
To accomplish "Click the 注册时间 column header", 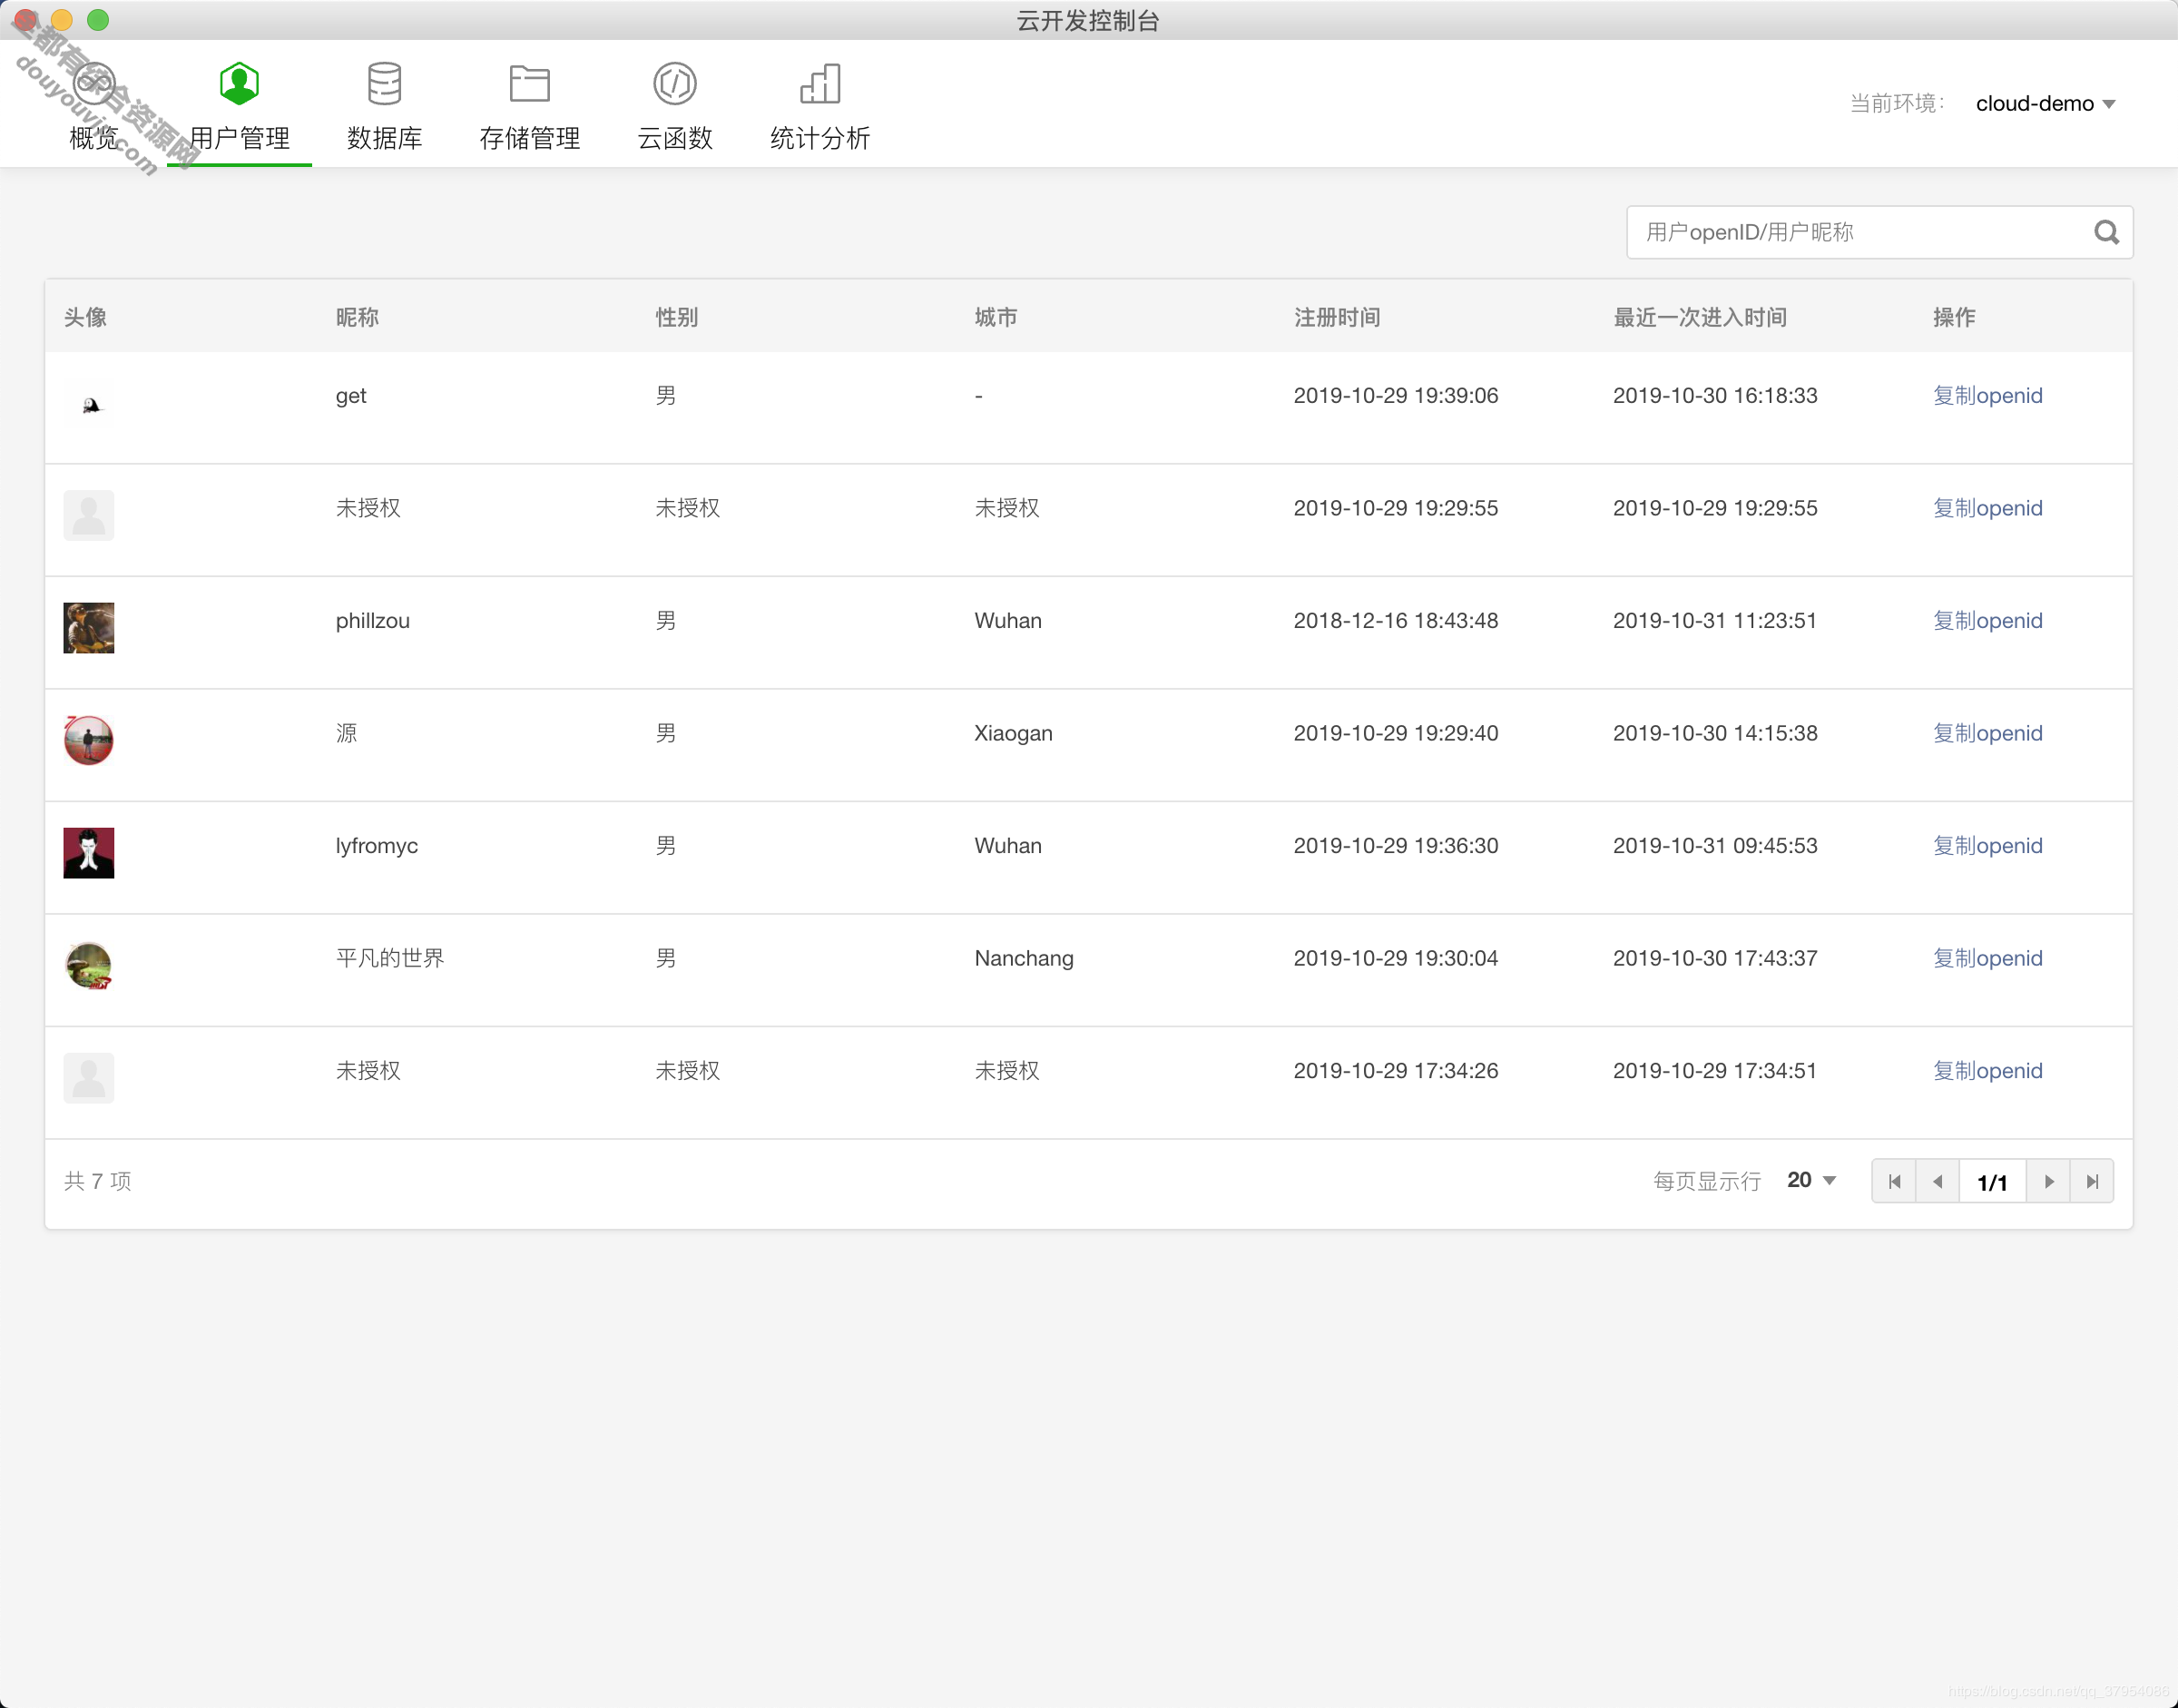I will pos(1337,317).
